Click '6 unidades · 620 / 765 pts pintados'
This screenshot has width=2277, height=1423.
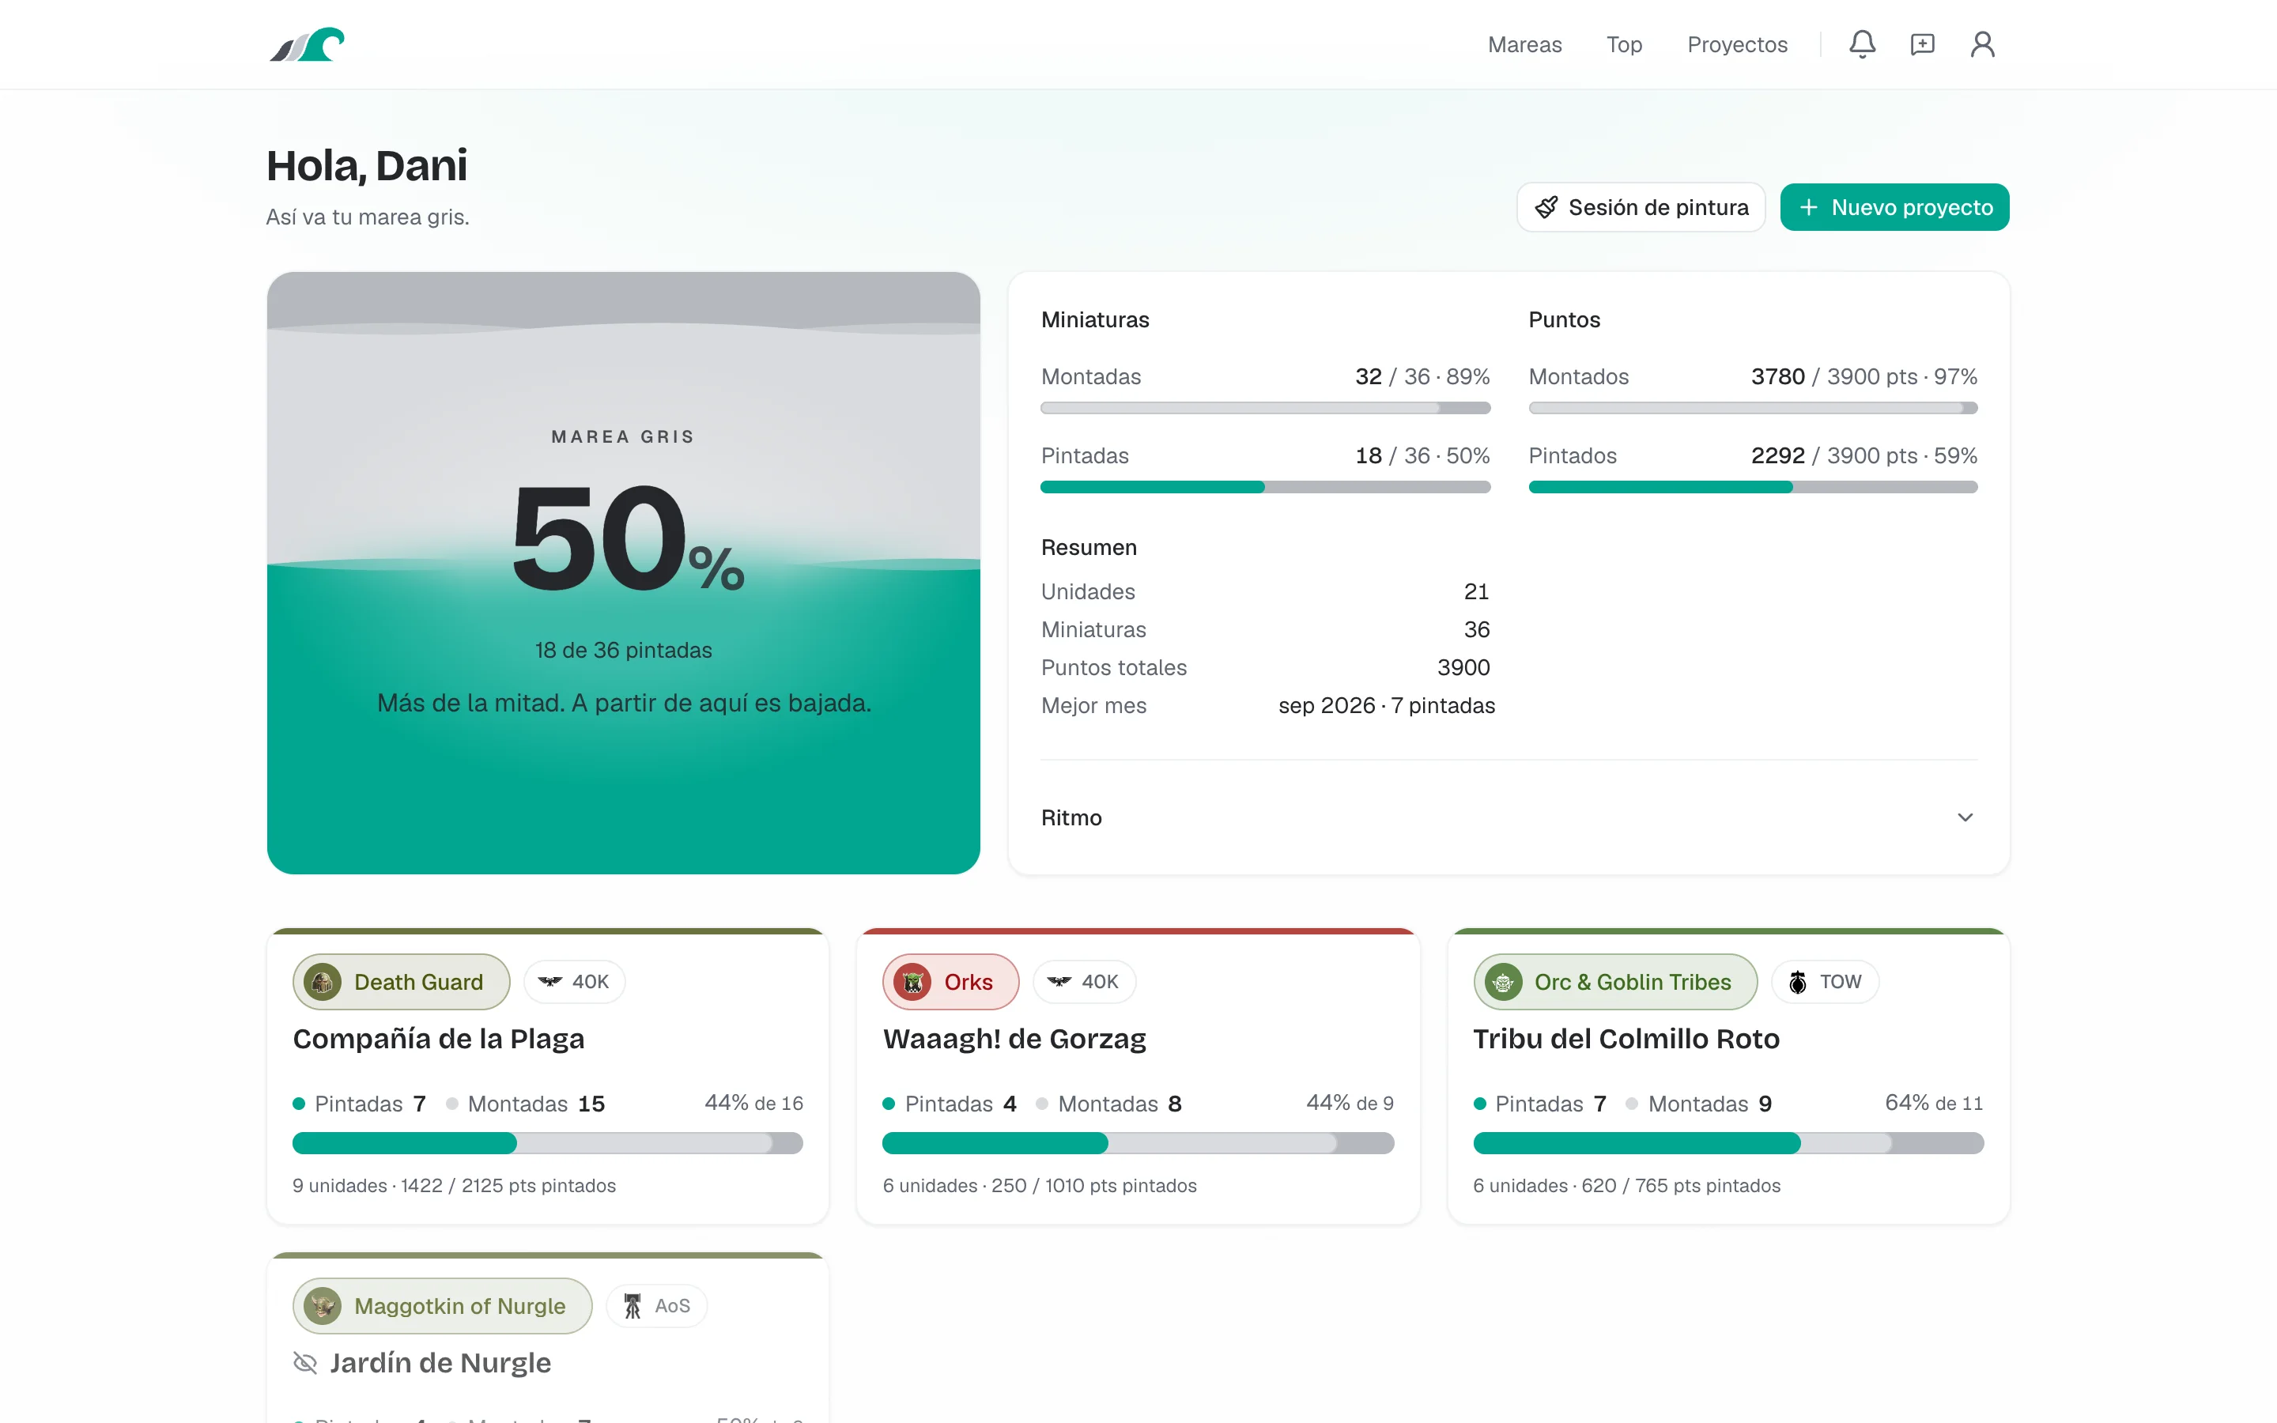1626,1185
